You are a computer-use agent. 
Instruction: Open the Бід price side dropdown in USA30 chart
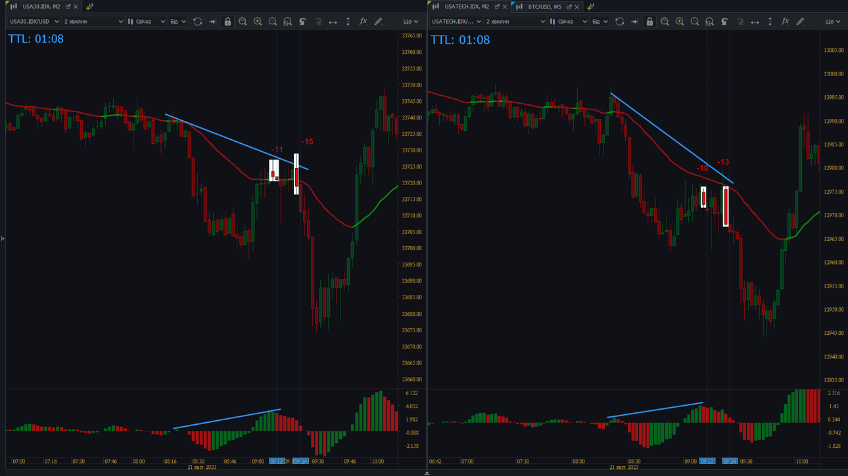click(x=177, y=22)
